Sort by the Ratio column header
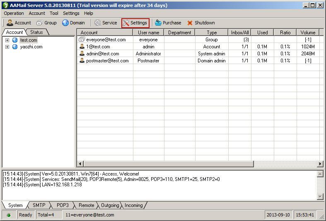 click(x=285, y=33)
